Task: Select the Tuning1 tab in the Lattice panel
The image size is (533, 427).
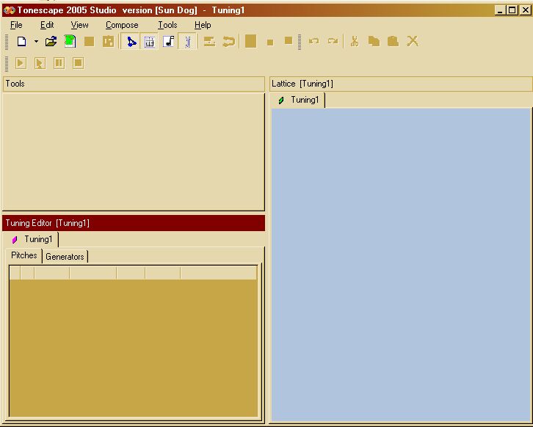Action: (x=299, y=100)
